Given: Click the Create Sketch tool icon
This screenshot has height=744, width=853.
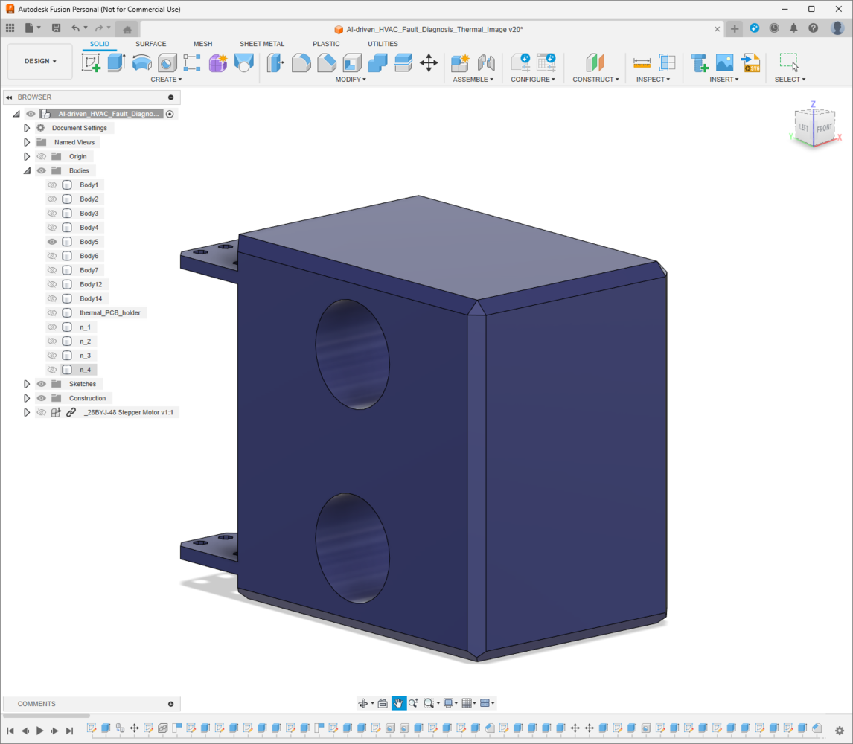Looking at the screenshot, I should pos(91,63).
